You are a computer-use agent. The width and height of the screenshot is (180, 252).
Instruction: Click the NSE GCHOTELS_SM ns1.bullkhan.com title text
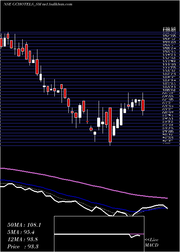pos(38,4)
